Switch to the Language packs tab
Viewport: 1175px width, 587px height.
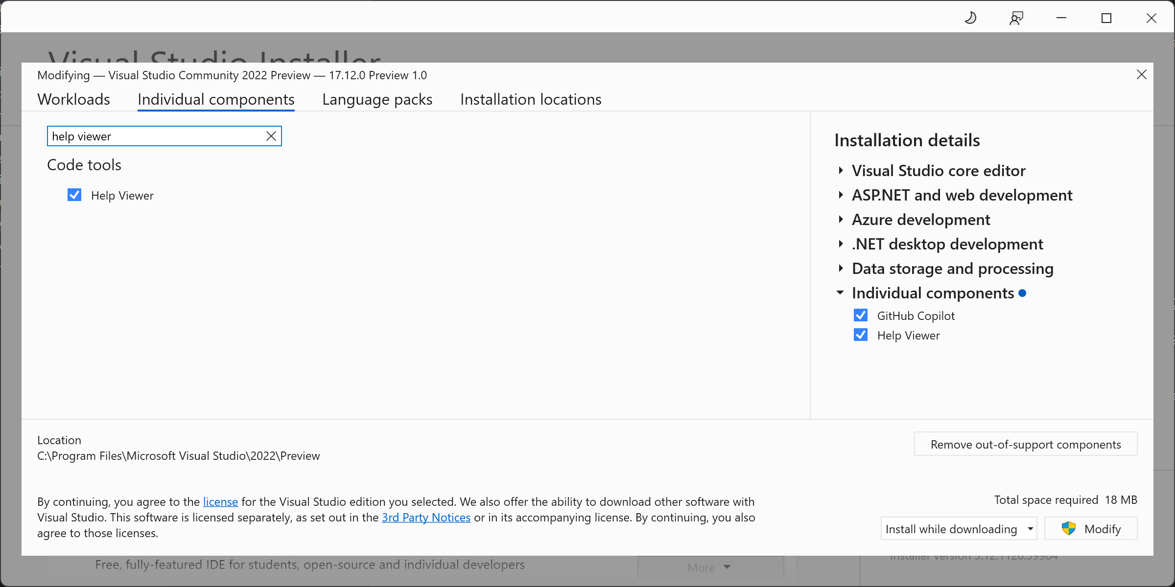(377, 98)
